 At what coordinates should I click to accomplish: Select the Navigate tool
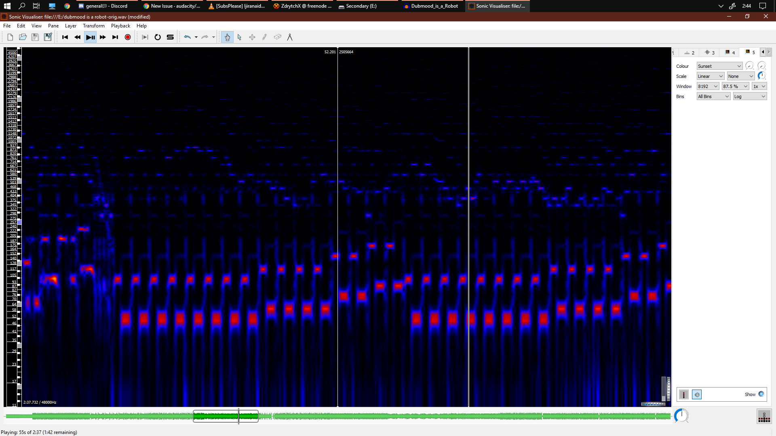tap(228, 37)
